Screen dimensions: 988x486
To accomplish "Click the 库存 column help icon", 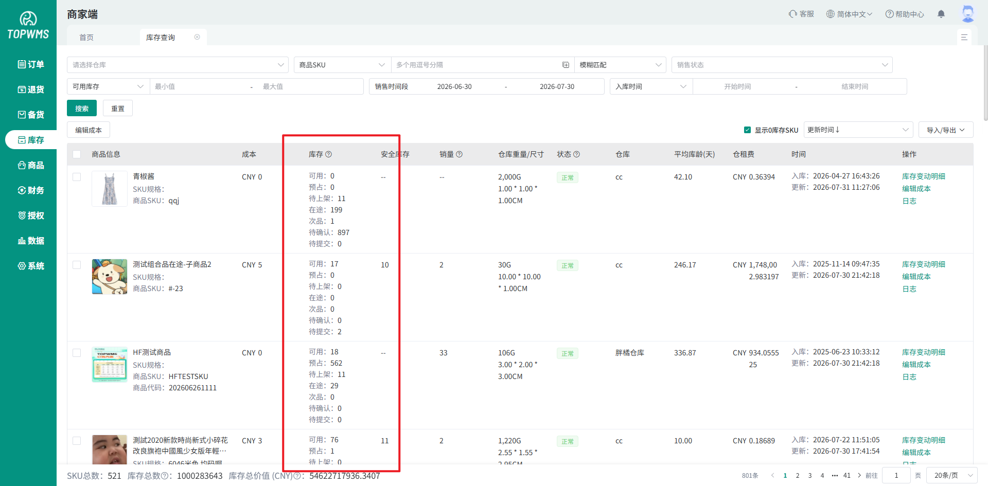I will 329,154.
